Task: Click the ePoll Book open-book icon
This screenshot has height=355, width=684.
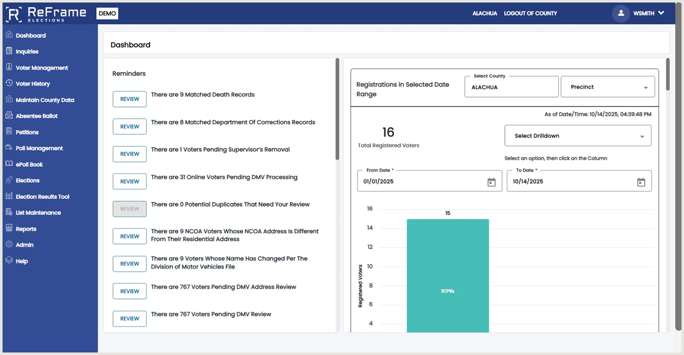Action: coord(9,164)
